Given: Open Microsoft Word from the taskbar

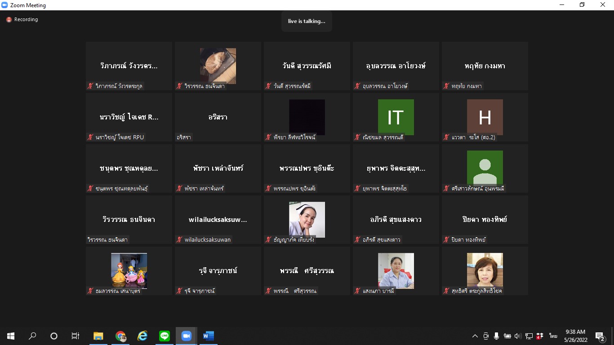Looking at the screenshot, I should [208, 336].
